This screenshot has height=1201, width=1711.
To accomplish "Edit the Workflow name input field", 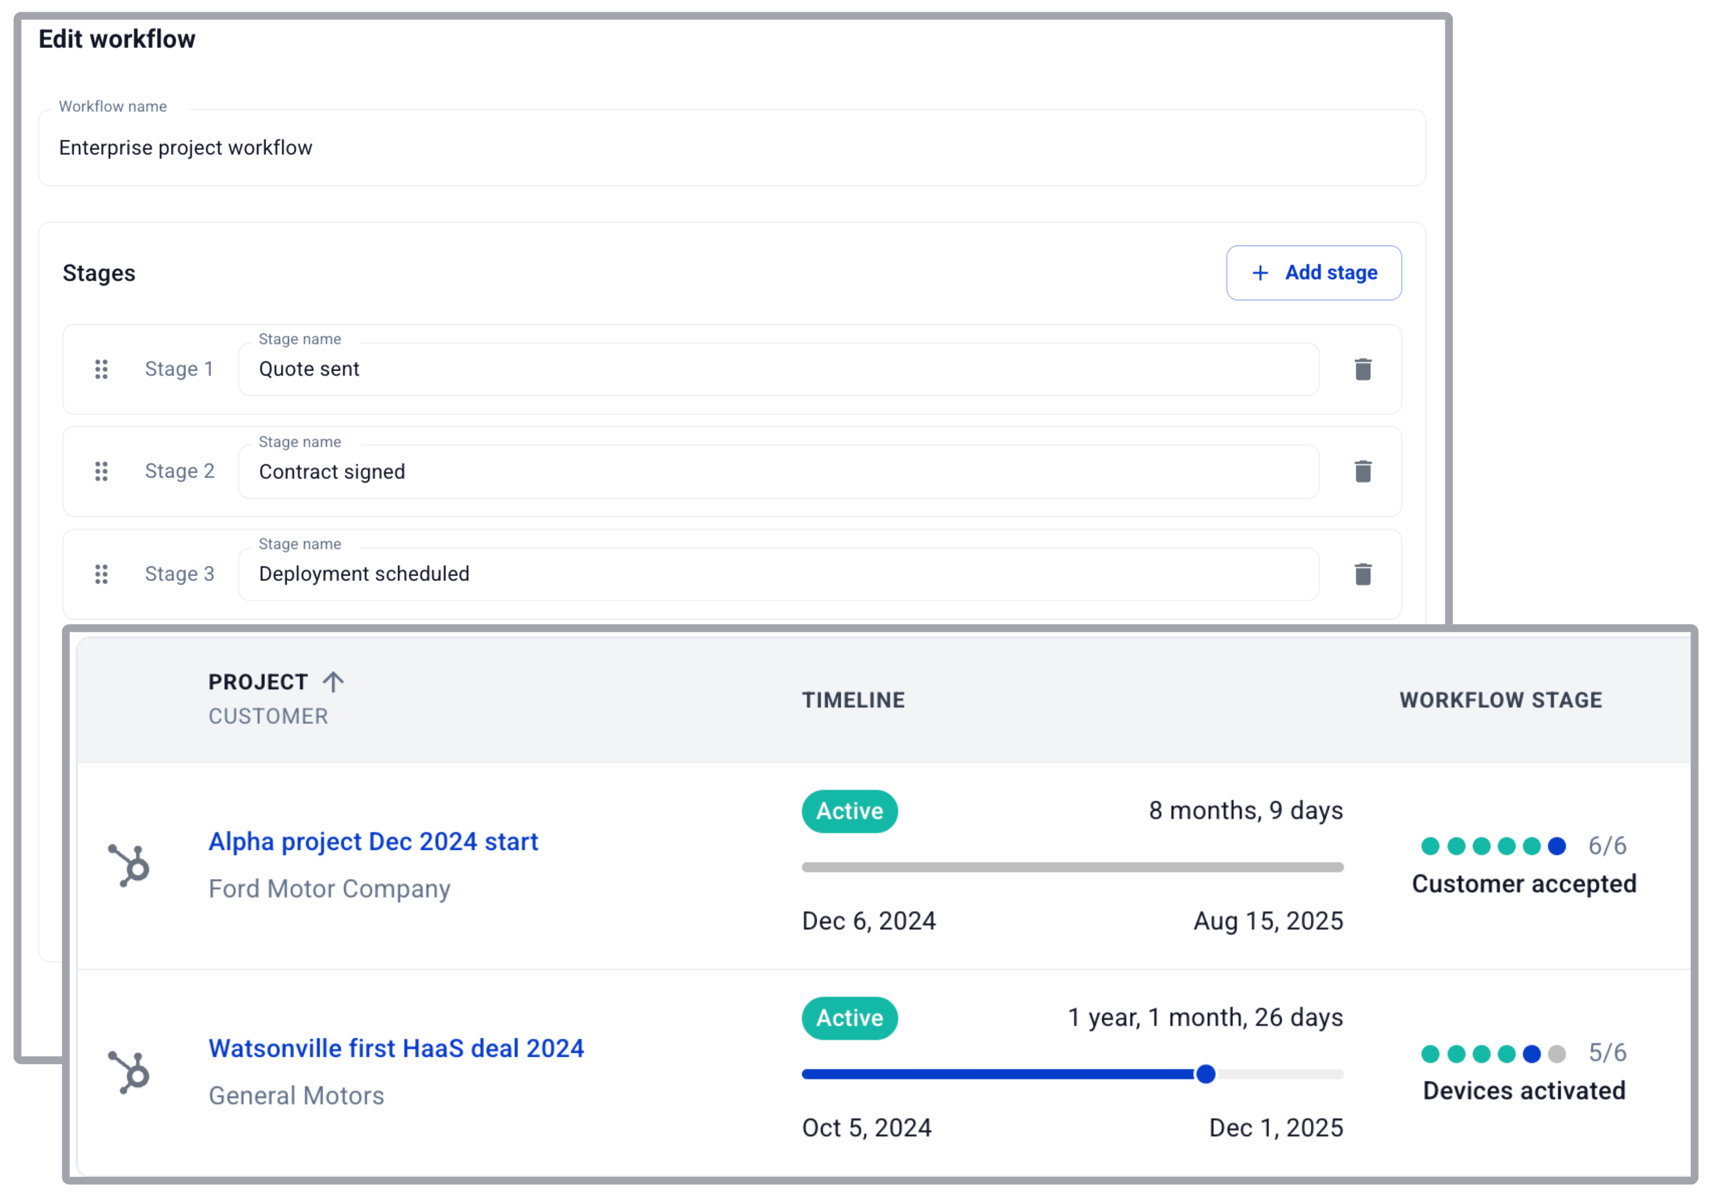I will (x=731, y=148).
